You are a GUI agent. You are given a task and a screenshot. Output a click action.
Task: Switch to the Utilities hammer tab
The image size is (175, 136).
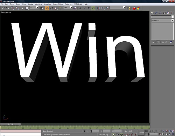coord(172,13)
